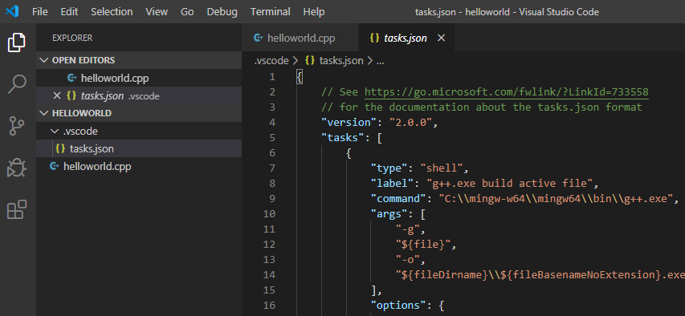The image size is (685, 316).
Task: Open the File menu
Action: tap(40, 12)
